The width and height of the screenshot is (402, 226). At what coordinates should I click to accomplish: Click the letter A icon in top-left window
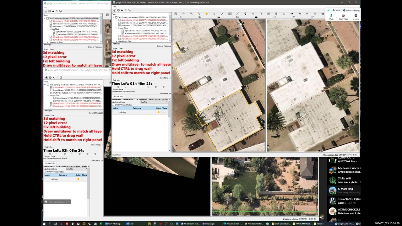tap(53, 11)
